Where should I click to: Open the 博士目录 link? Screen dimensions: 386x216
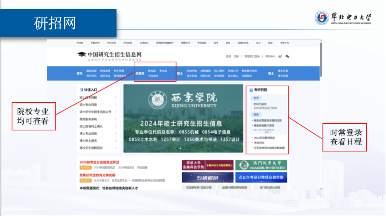click(x=283, y=71)
